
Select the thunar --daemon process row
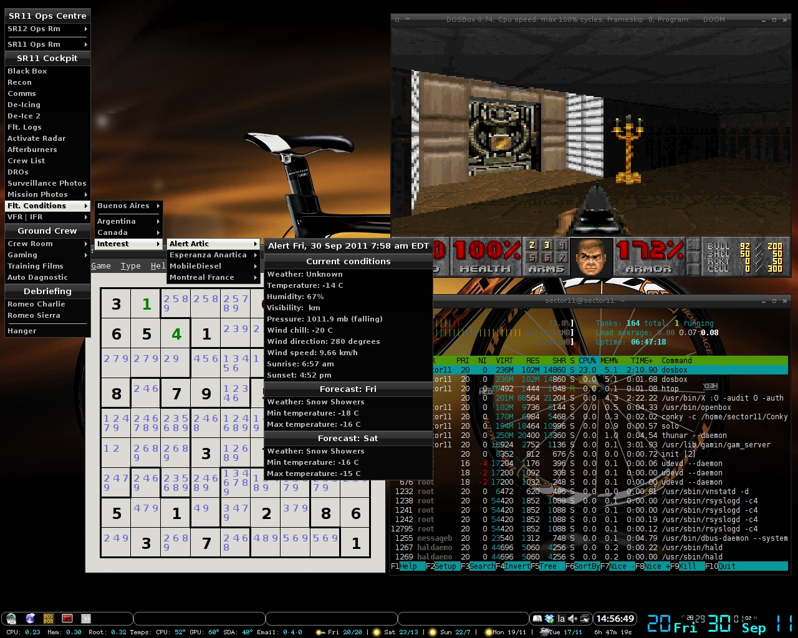[611, 436]
